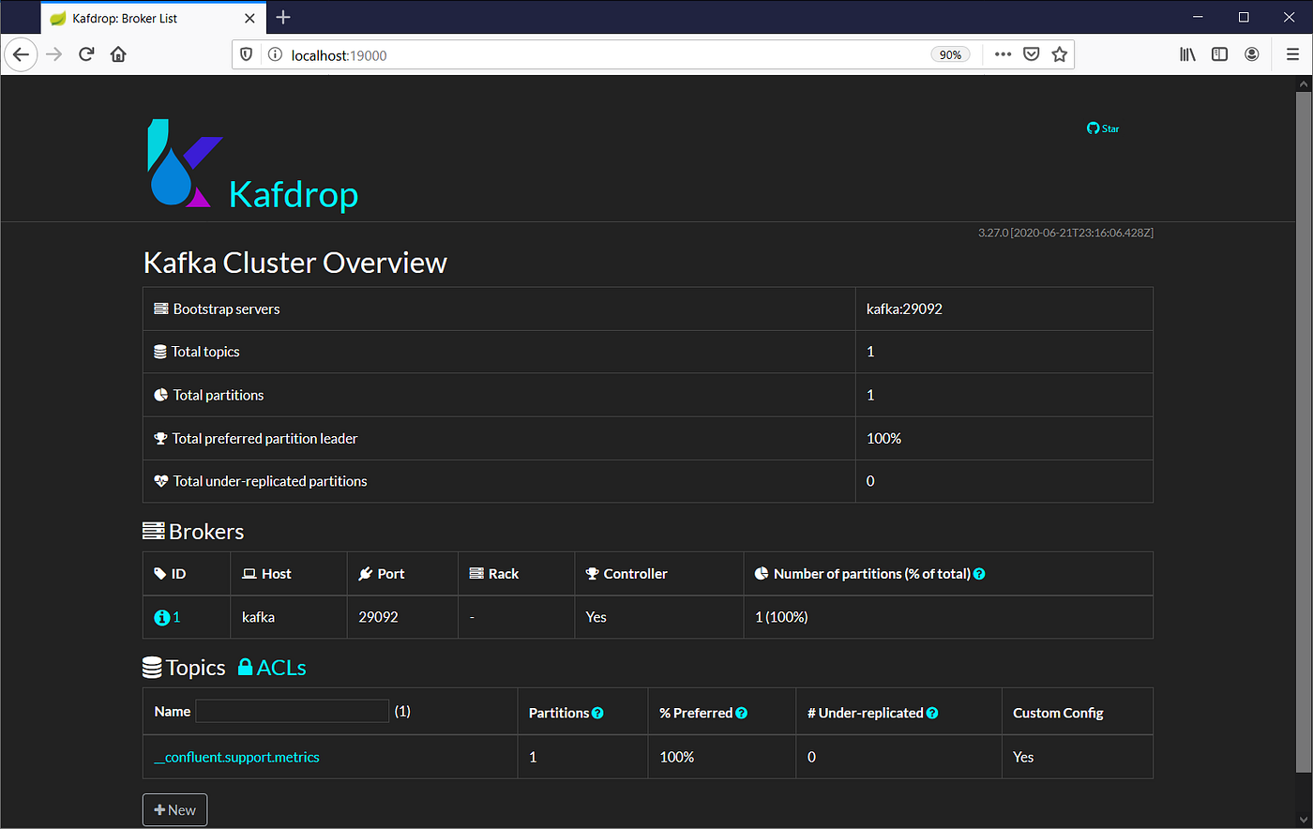
Task: Click the topic Name filter box
Action: point(292,711)
